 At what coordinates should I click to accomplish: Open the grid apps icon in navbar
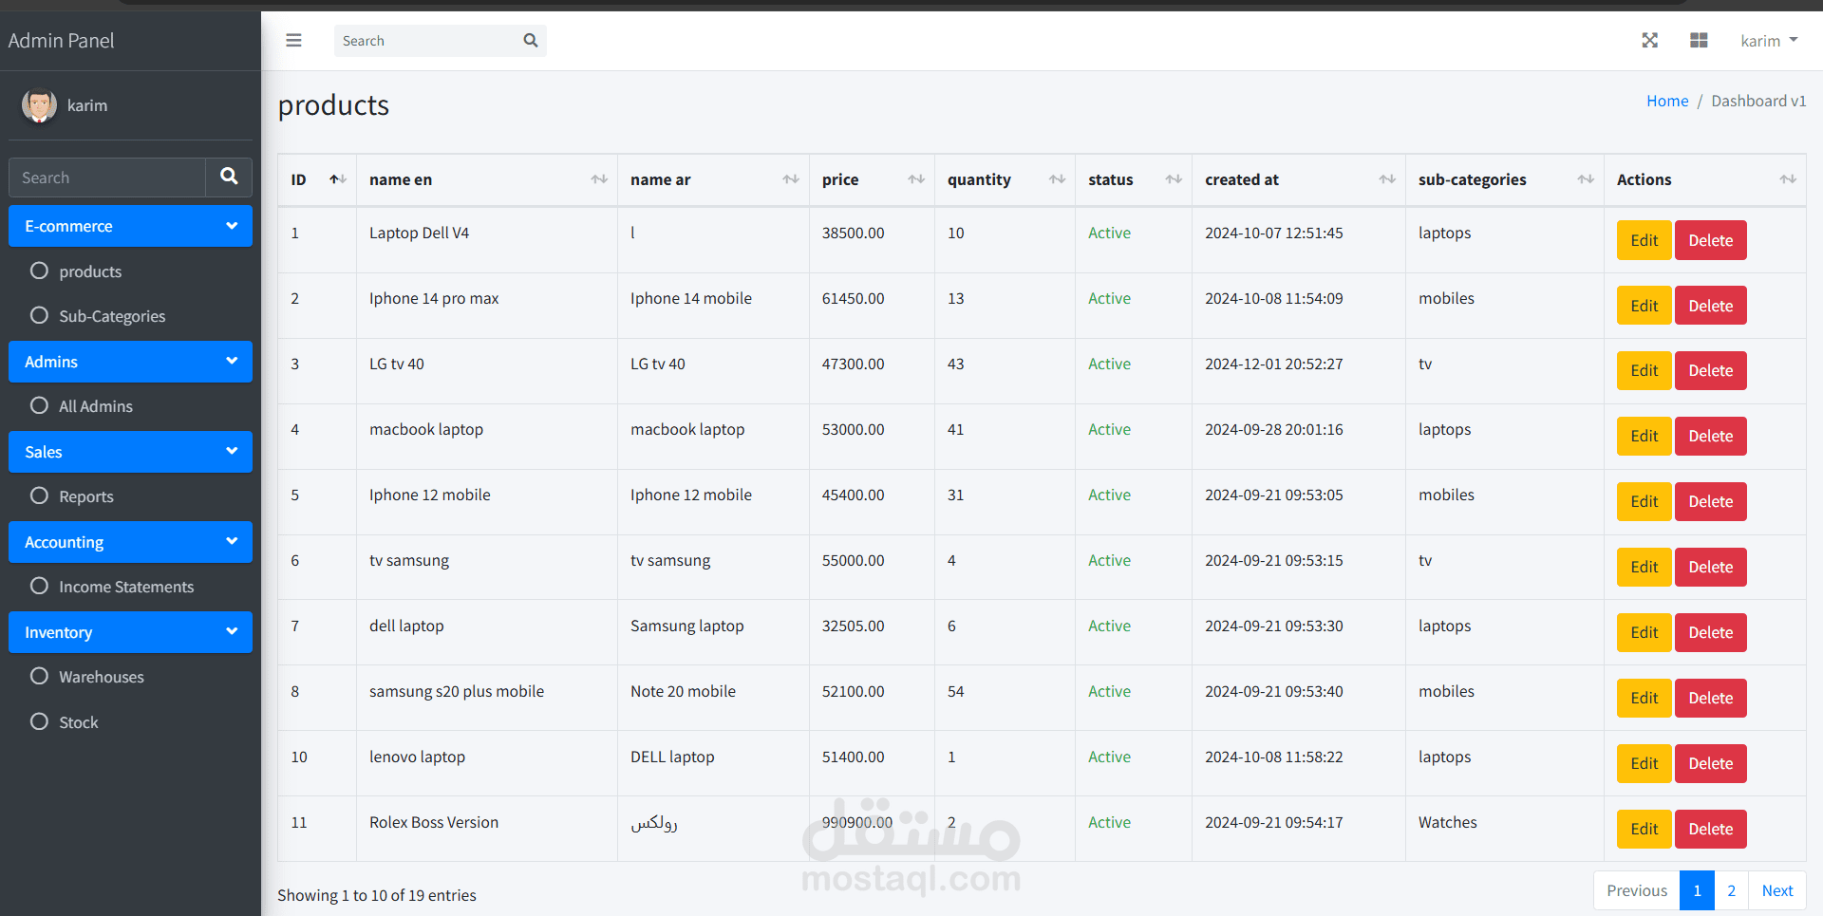coord(1699,41)
